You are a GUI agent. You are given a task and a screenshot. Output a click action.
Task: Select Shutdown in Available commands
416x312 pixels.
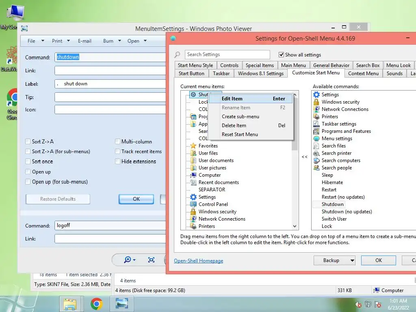pos(332,204)
